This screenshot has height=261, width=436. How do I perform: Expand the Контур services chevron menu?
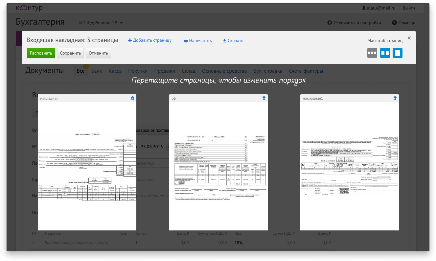46,8
